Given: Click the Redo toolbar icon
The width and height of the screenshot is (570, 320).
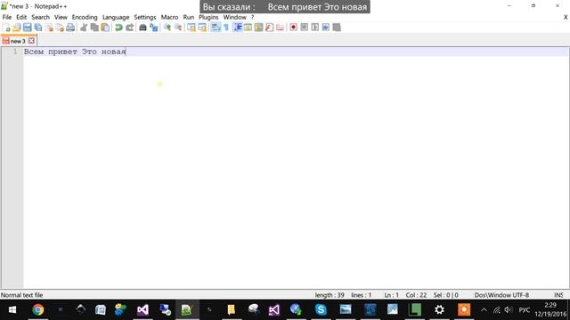Looking at the screenshot, I should [x=129, y=28].
